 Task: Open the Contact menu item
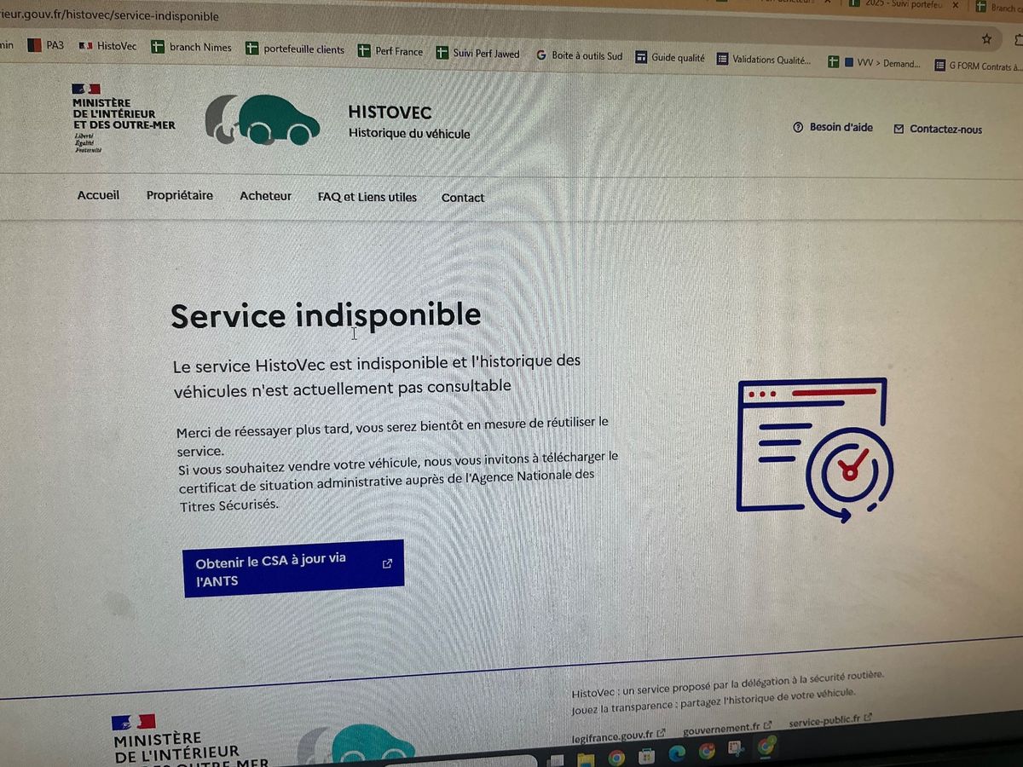point(463,198)
